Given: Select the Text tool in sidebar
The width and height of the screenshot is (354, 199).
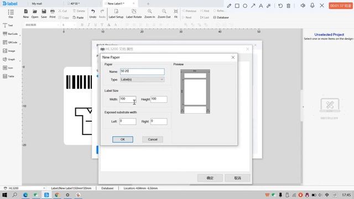Looking at the screenshot, I should click(x=8, y=25).
